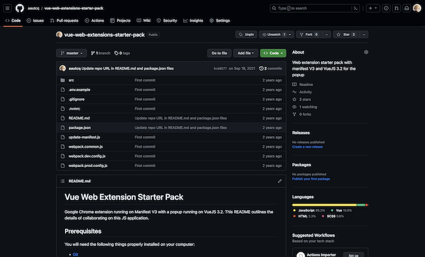The height and width of the screenshot is (257, 425).
Task: Switch to the Issues tab
Action: tap(35, 21)
